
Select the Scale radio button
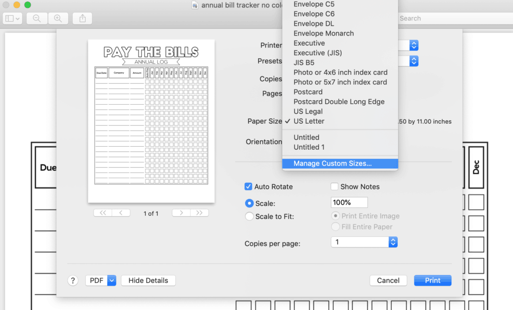coord(249,203)
